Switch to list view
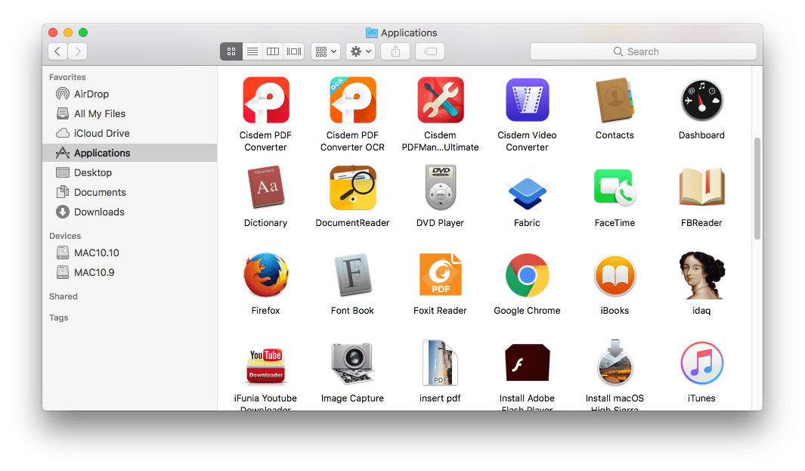Viewport: 805px width, 471px height. (x=252, y=51)
